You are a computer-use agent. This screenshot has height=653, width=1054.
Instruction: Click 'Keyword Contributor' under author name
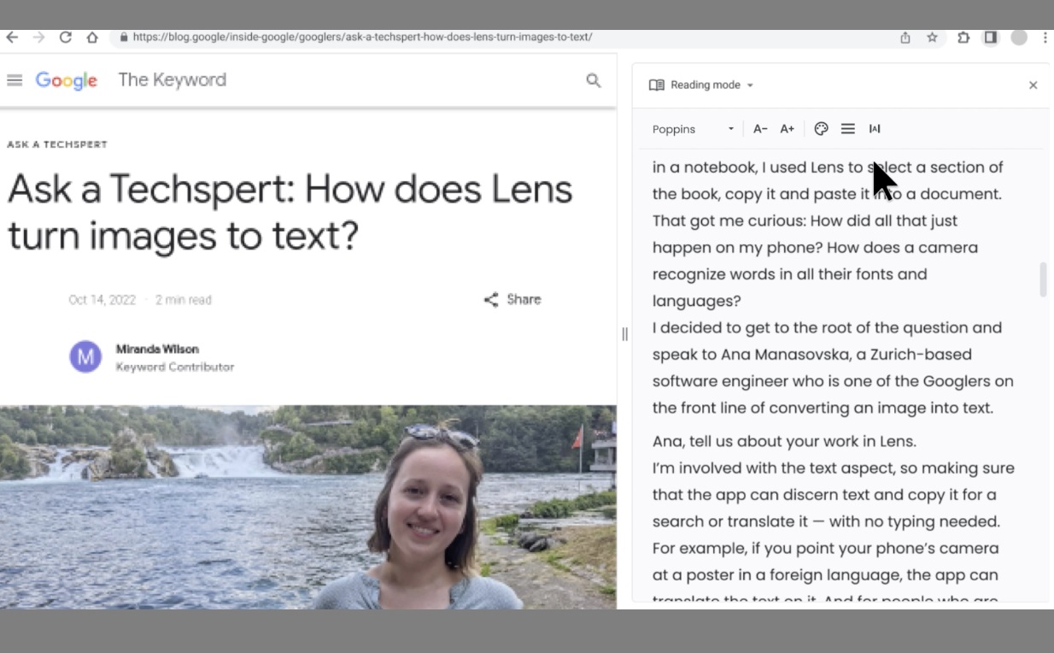[x=175, y=367]
